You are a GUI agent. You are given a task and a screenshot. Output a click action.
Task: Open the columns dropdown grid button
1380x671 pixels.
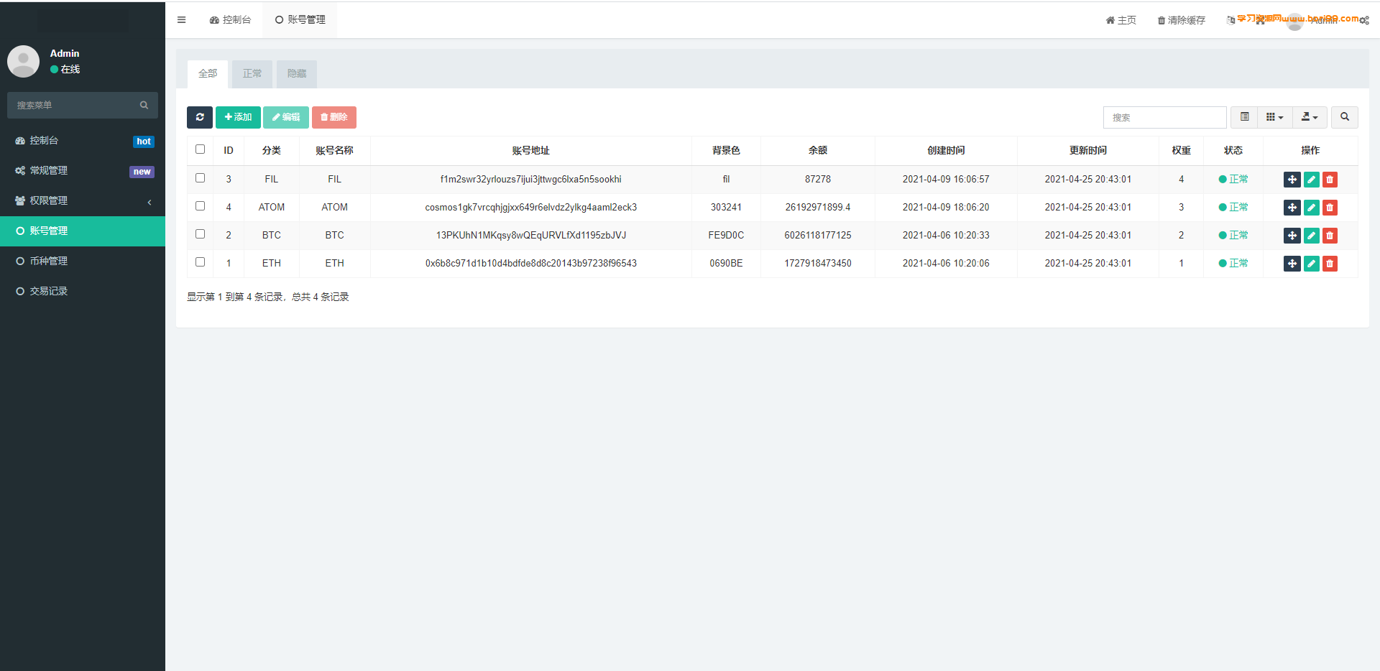[x=1274, y=117]
